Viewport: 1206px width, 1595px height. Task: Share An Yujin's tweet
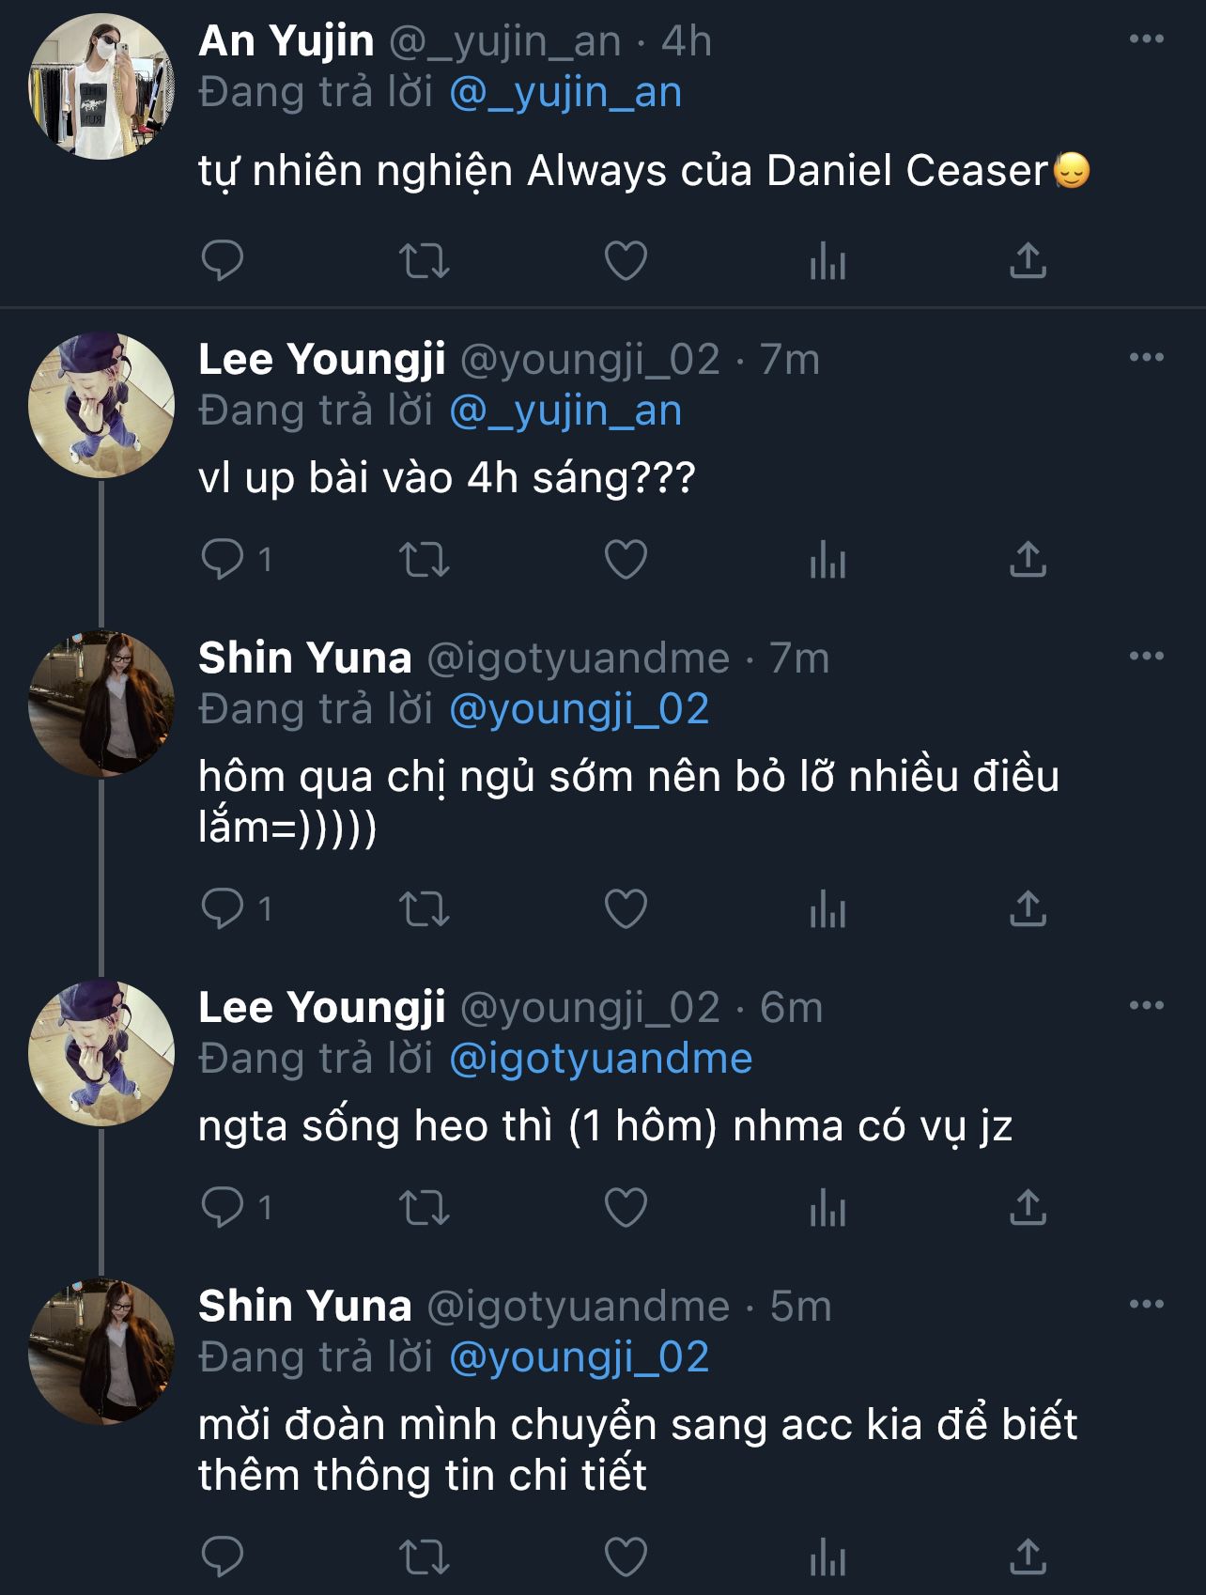(1028, 261)
